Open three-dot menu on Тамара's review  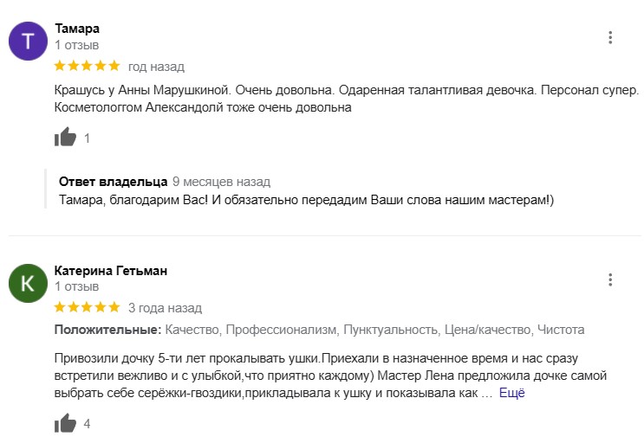pos(610,37)
